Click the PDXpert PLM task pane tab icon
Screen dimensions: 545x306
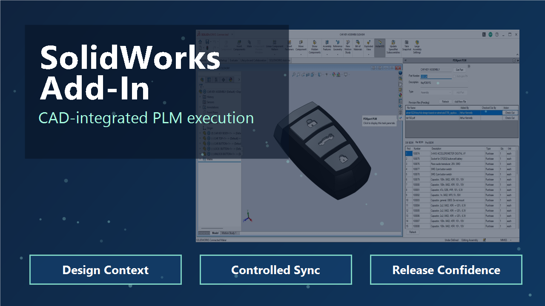tap(400, 118)
